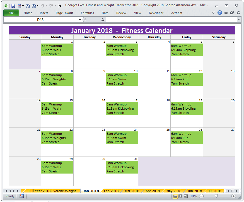
Task: Switch to the Apr 2018 sheet
Action: coord(153,191)
